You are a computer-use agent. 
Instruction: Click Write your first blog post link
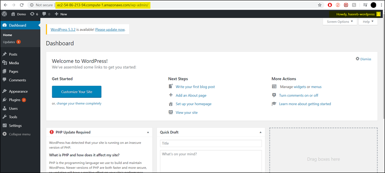point(195,87)
